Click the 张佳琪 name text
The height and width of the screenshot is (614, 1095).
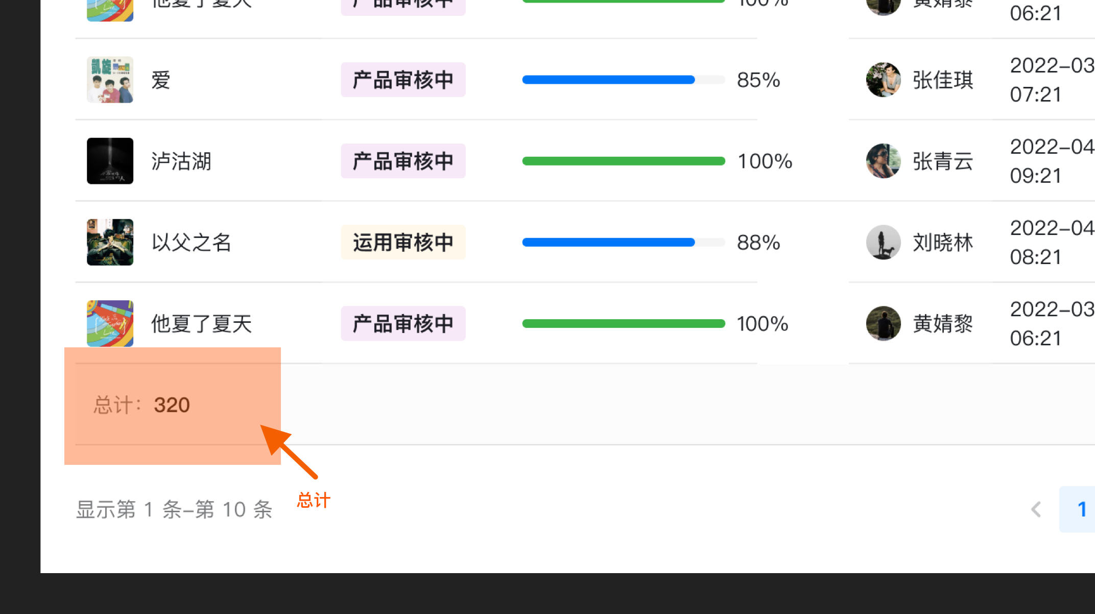click(x=943, y=80)
